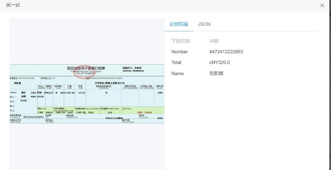Select the 识别结果 tab
The width and height of the screenshot is (331, 170).
coord(179,24)
